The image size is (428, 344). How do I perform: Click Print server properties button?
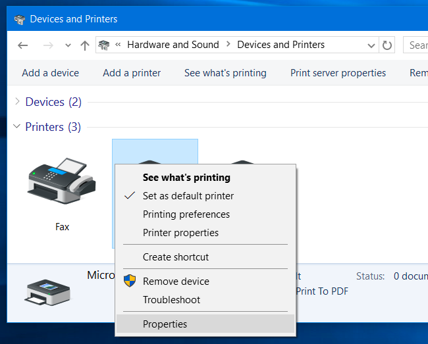[338, 73]
